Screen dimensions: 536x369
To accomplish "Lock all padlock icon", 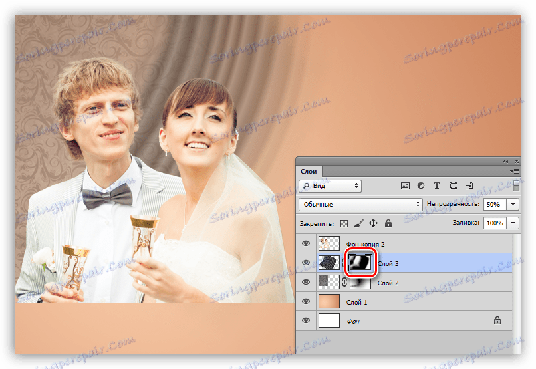I will [388, 223].
